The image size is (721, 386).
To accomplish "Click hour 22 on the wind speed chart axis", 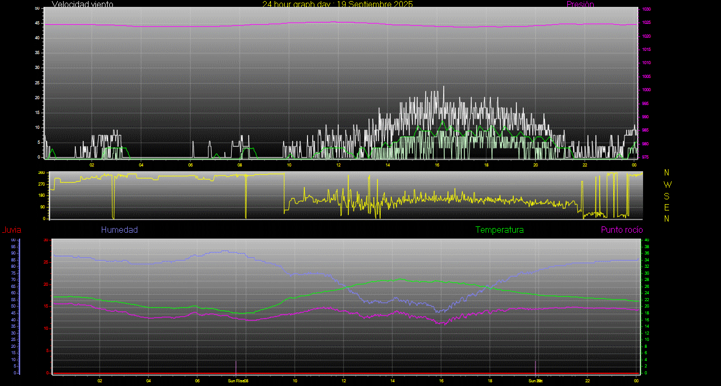I will 585,165.
